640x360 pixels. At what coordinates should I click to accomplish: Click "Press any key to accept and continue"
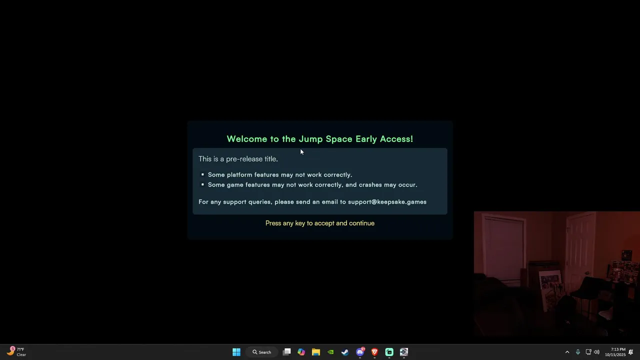pyautogui.click(x=320, y=223)
